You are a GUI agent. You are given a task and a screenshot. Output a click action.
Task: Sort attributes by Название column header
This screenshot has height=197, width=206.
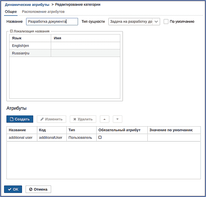tap(22, 130)
